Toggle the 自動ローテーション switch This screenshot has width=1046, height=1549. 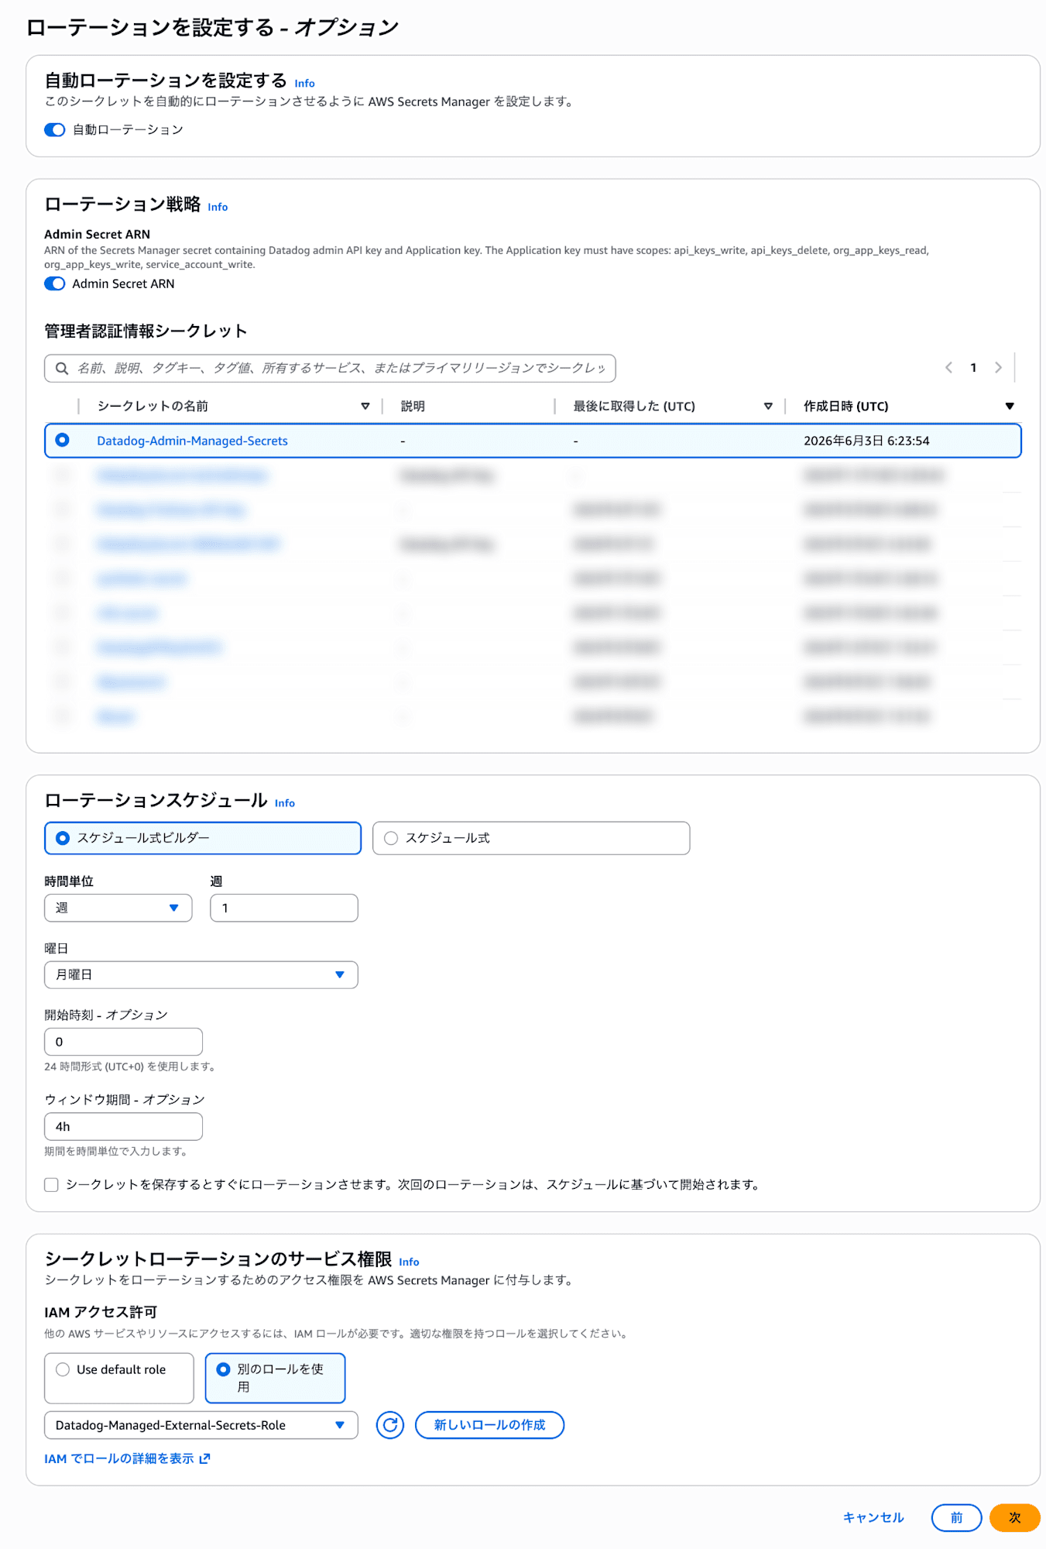pos(54,129)
